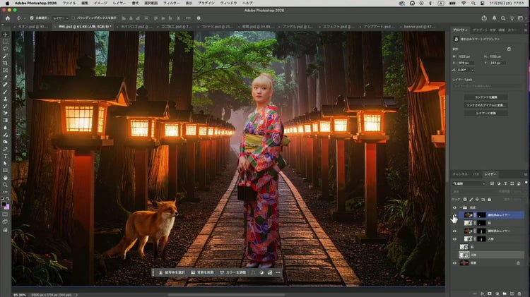Open the layer filter type dropdown

click(x=469, y=183)
